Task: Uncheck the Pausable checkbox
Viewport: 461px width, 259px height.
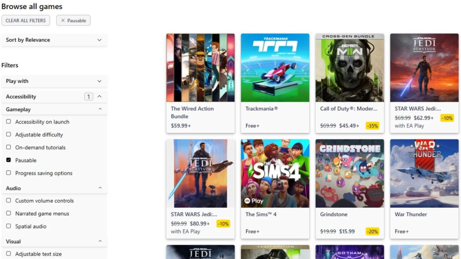Action: (x=9, y=160)
